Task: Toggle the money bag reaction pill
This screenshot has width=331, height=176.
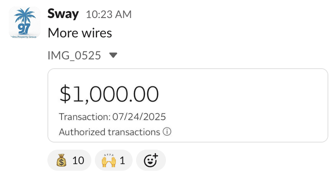Action: (x=69, y=160)
